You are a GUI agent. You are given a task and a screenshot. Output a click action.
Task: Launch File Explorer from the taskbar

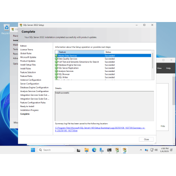[x=87, y=150]
